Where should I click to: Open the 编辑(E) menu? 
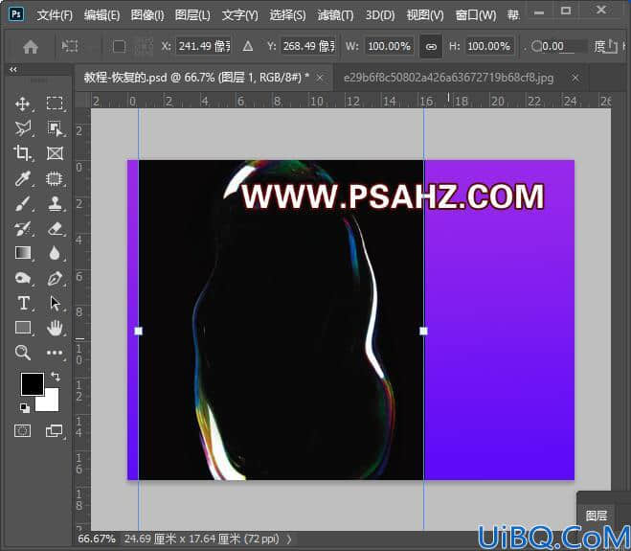pyautogui.click(x=101, y=15)
